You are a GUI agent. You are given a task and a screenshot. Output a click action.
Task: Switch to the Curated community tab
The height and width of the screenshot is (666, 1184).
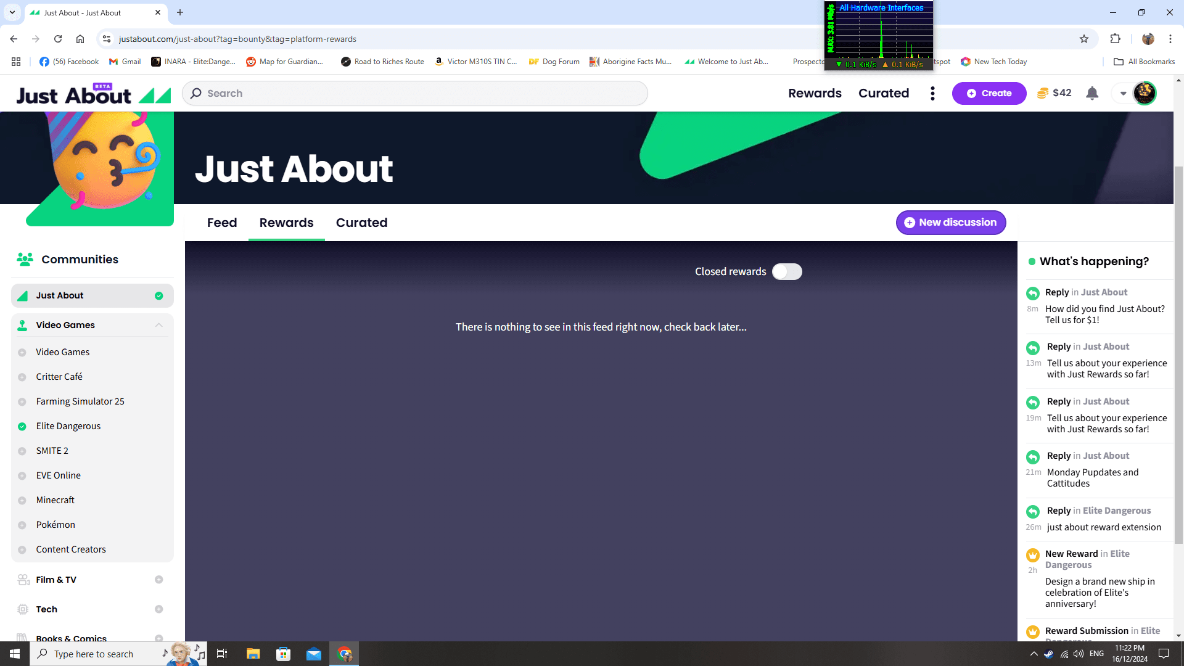point(361,223)
